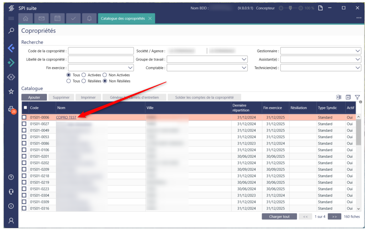Open favorites star in sidebar

[11, 91]
